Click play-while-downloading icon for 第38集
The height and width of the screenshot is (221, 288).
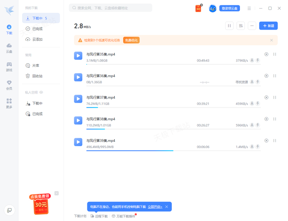click(266, 119)
